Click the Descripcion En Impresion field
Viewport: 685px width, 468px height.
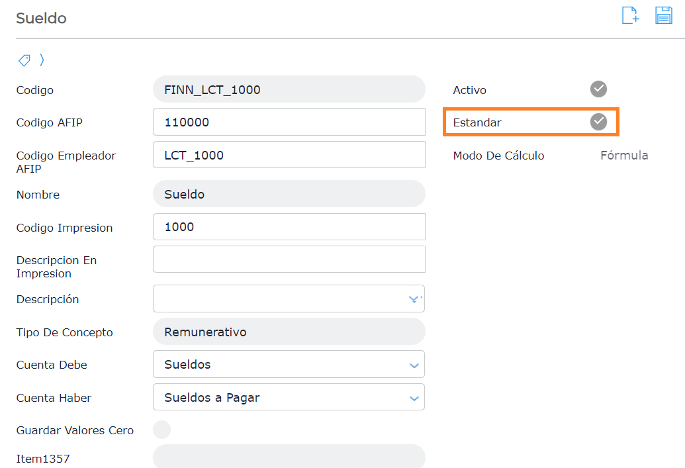[289, 259]
